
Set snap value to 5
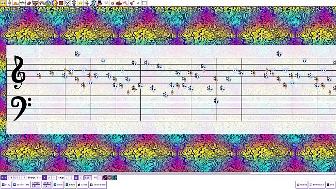(81, 178)
